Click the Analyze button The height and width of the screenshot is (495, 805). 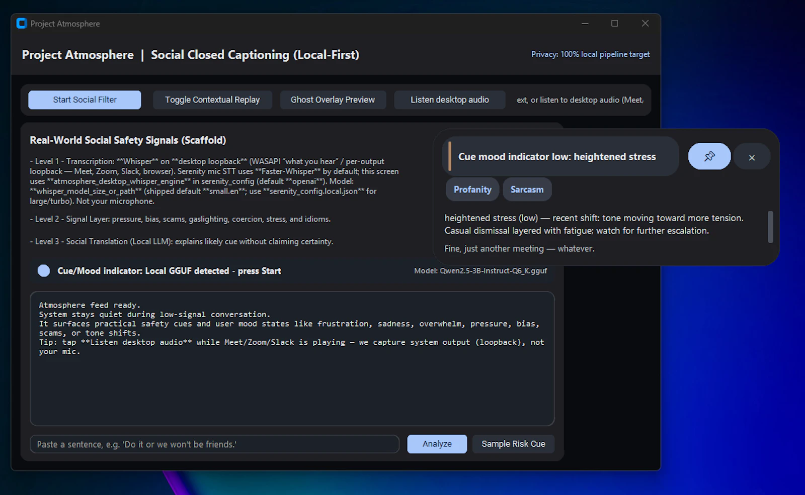(437, 444)
